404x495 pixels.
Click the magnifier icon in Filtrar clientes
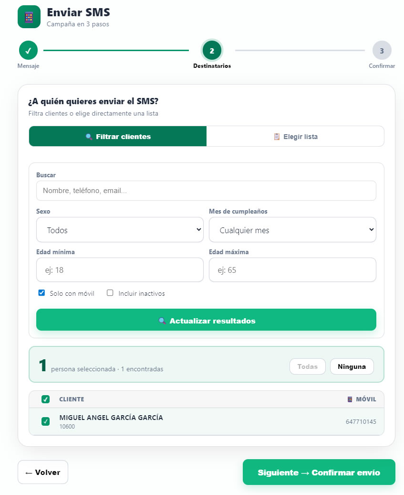89,136
